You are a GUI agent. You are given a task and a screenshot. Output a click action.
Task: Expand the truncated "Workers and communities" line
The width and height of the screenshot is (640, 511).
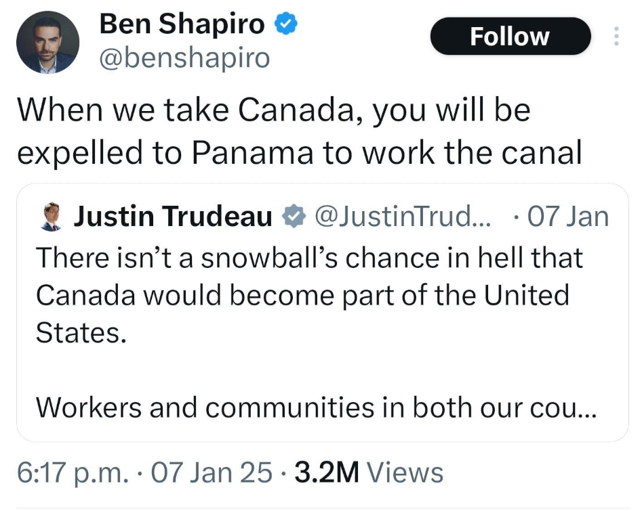click(316, 407)
